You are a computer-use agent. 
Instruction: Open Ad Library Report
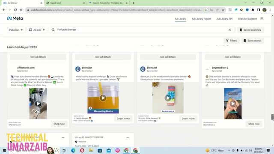click(x=201, y=19)
